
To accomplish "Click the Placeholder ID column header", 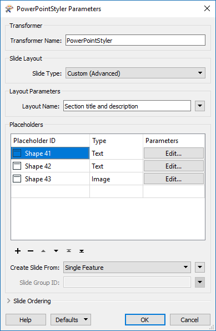I will [50, 141].
